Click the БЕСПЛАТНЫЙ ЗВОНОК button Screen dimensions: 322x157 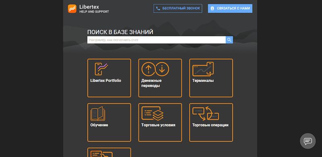pyautogui.click(x=178, y=8)
